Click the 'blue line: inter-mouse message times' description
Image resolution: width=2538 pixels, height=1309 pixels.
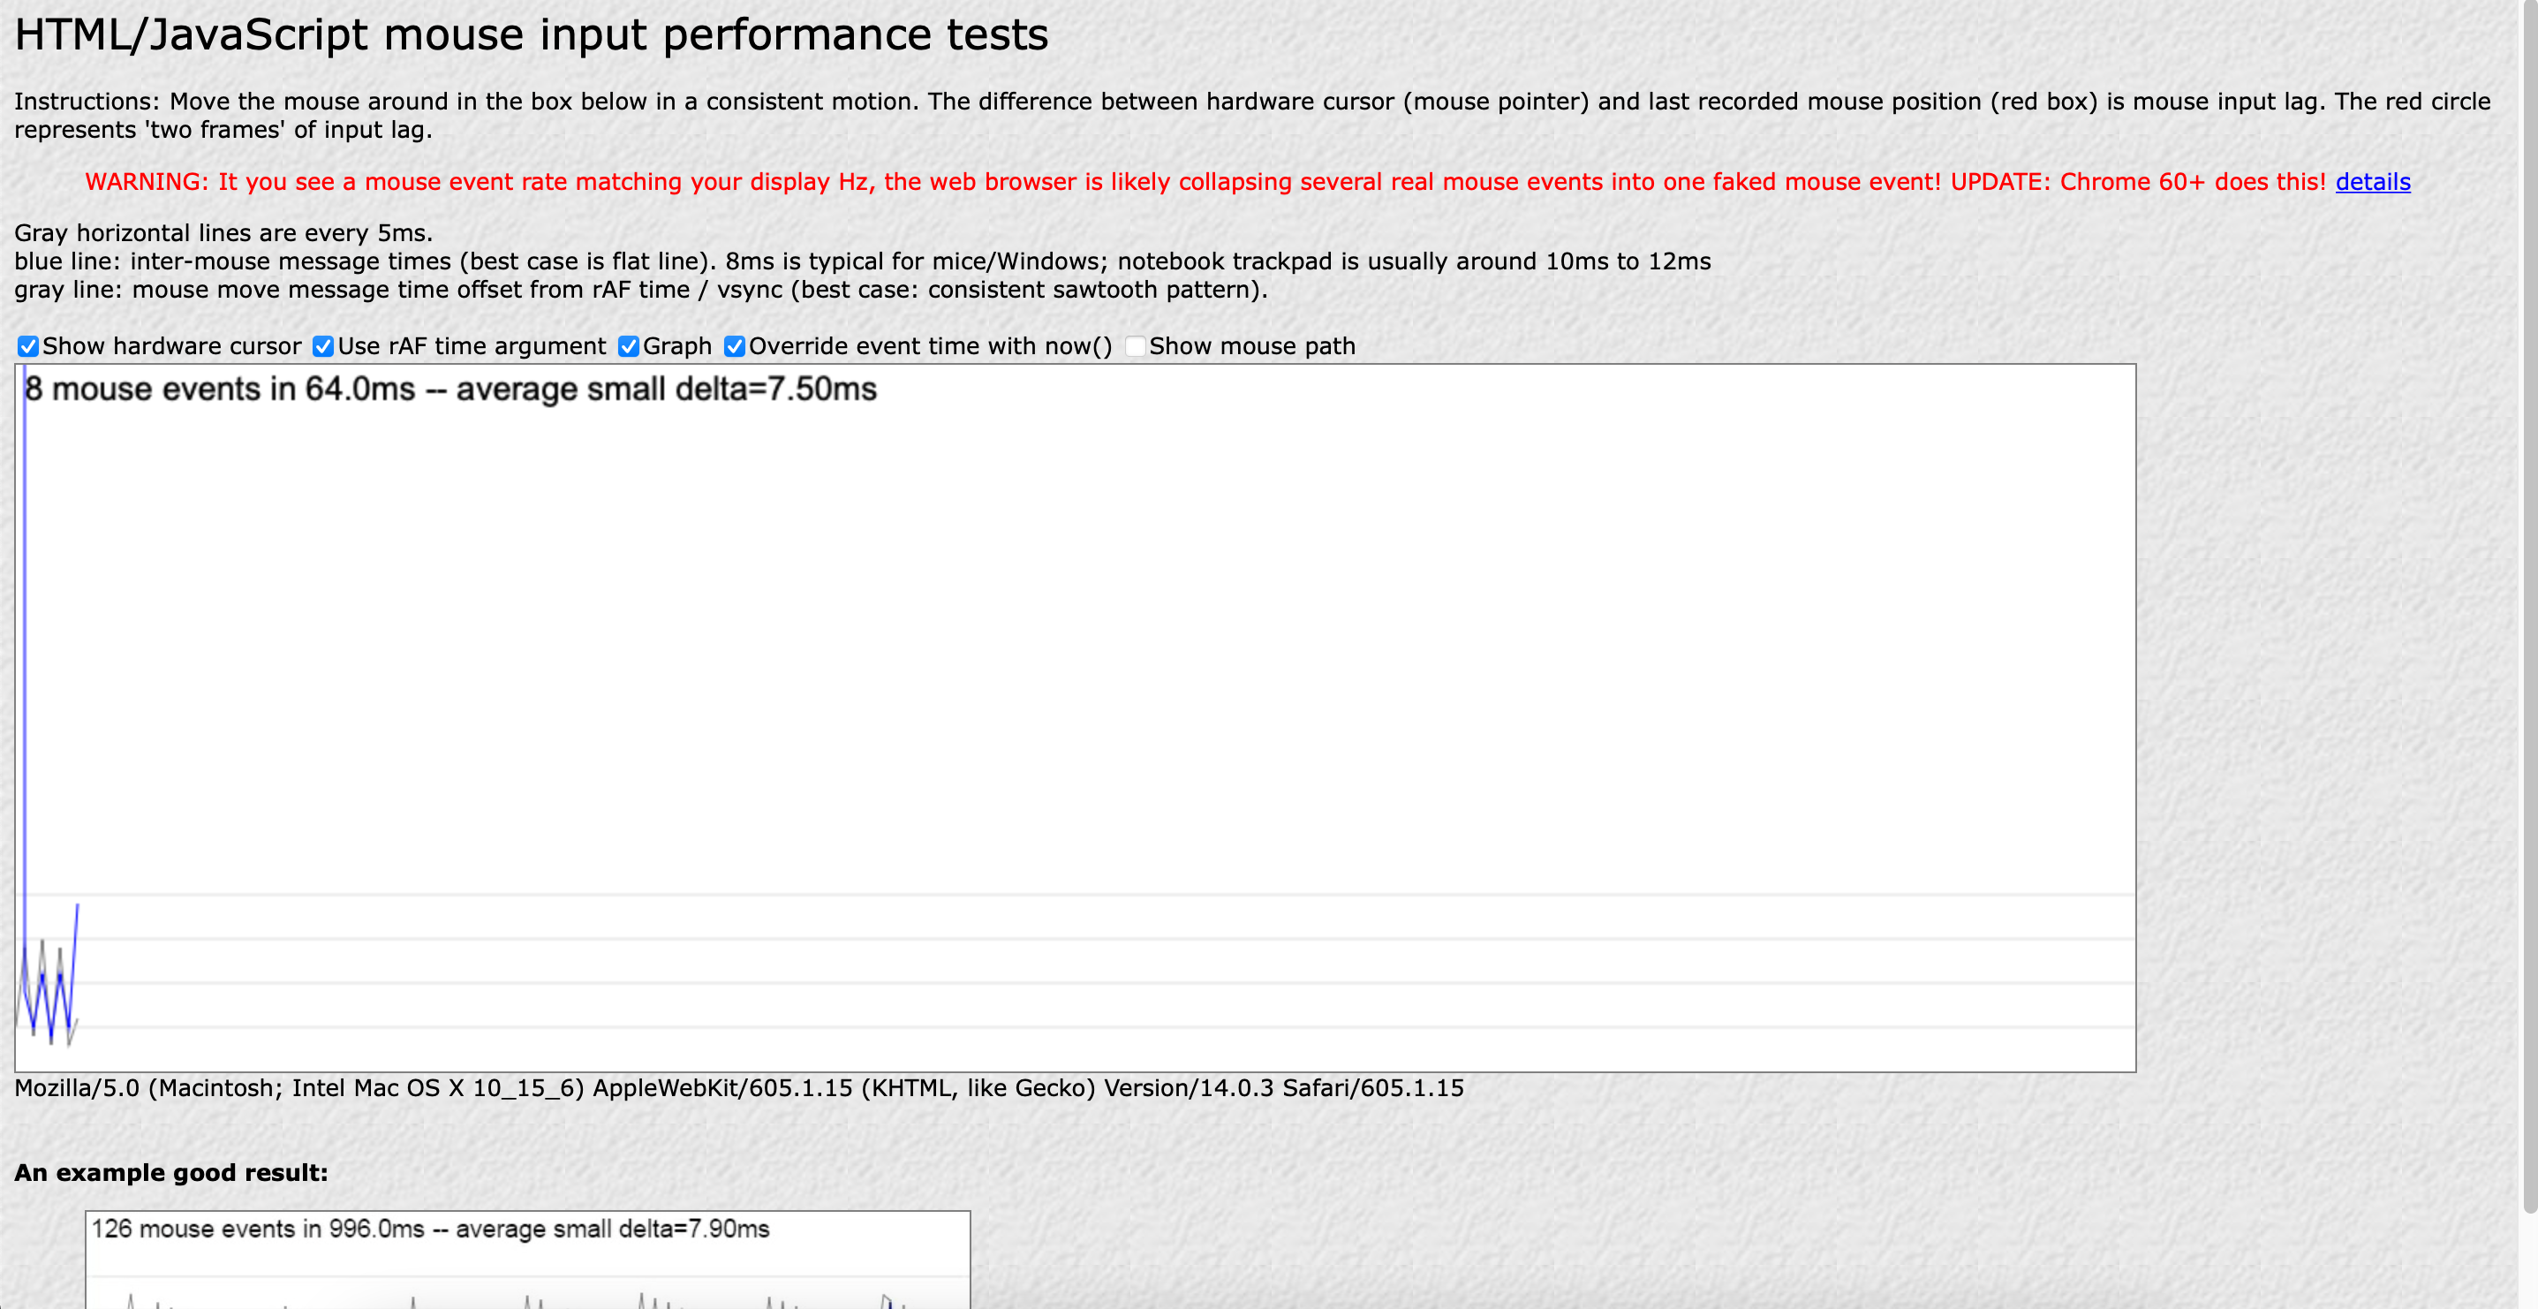(861, 262)
